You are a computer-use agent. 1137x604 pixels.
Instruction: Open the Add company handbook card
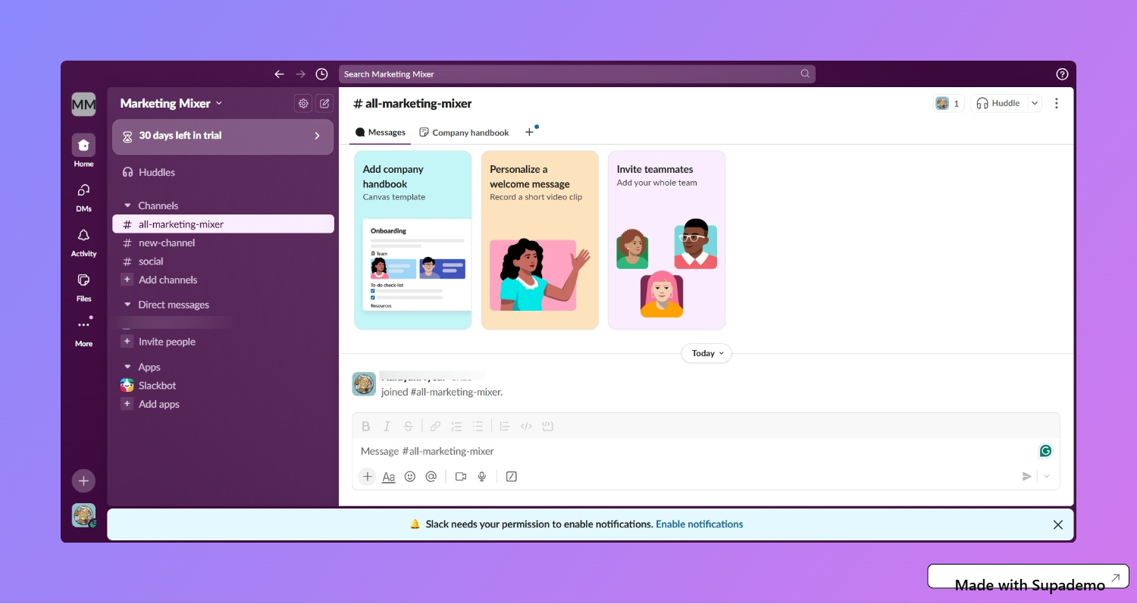[413, 240]
